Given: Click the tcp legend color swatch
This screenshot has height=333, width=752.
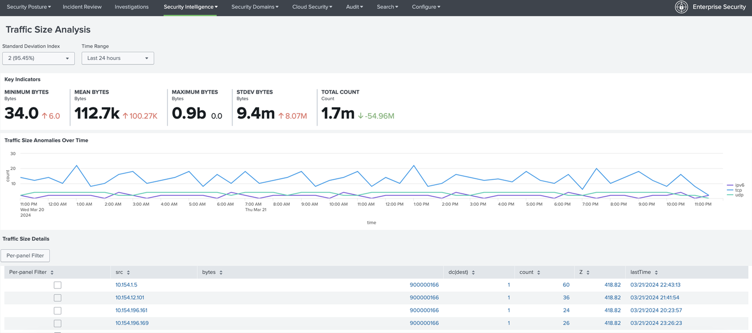Looking at the screenshot, I should (730, 190).
